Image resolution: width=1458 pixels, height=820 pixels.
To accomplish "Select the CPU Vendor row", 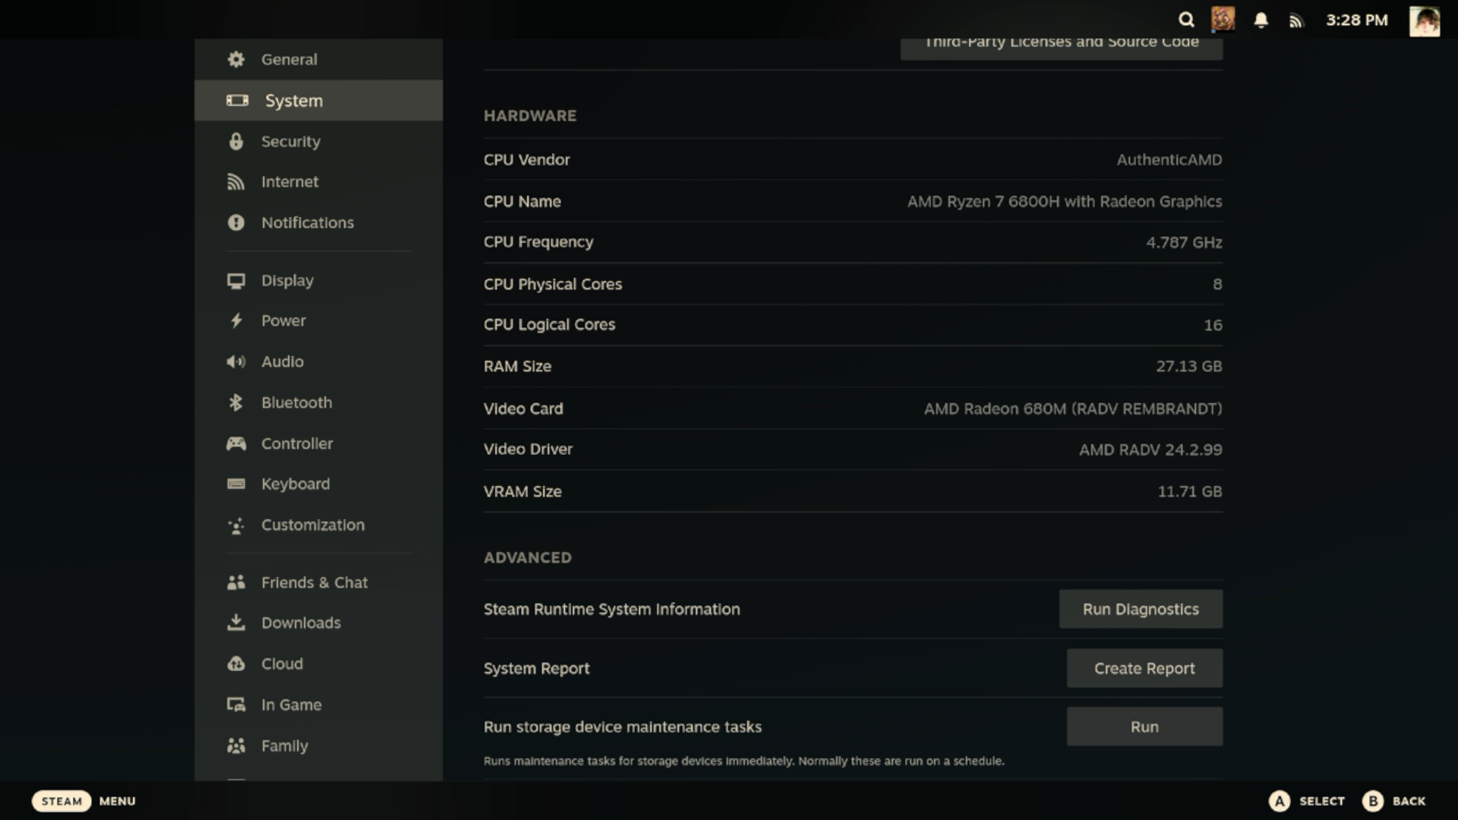I will pos(853,159).
